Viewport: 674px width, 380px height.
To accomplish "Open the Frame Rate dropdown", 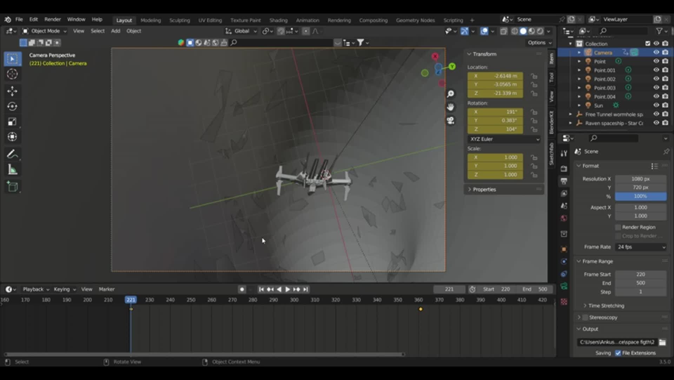I will [641, 247].
